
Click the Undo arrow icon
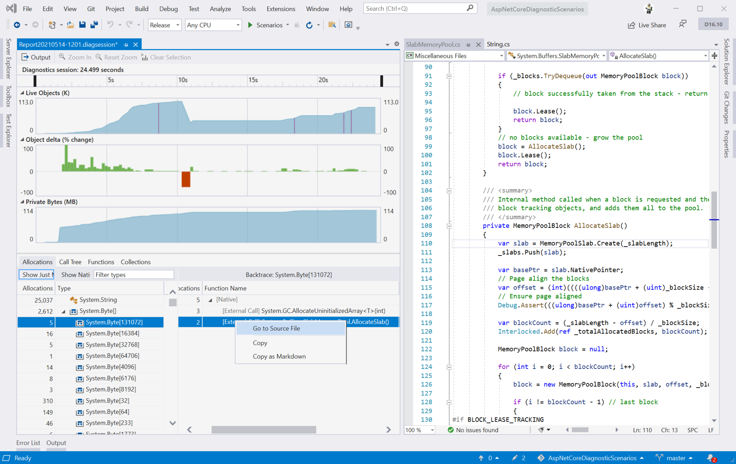point(110,25)
